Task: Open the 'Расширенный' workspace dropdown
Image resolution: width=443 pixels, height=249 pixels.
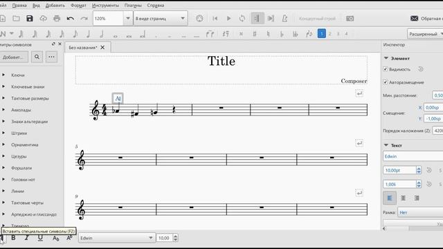Action: click(425, 34)
